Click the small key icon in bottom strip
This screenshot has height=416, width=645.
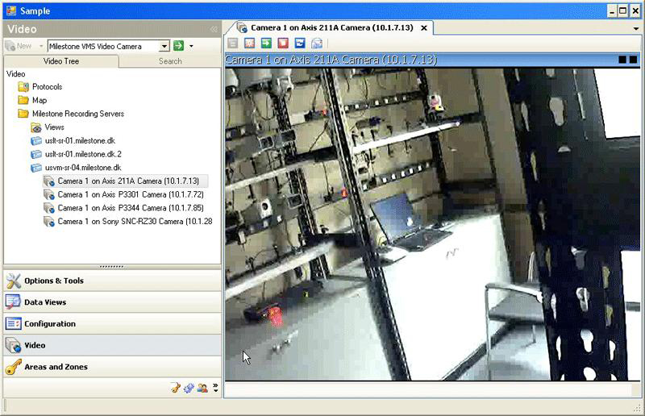point(175,388)
